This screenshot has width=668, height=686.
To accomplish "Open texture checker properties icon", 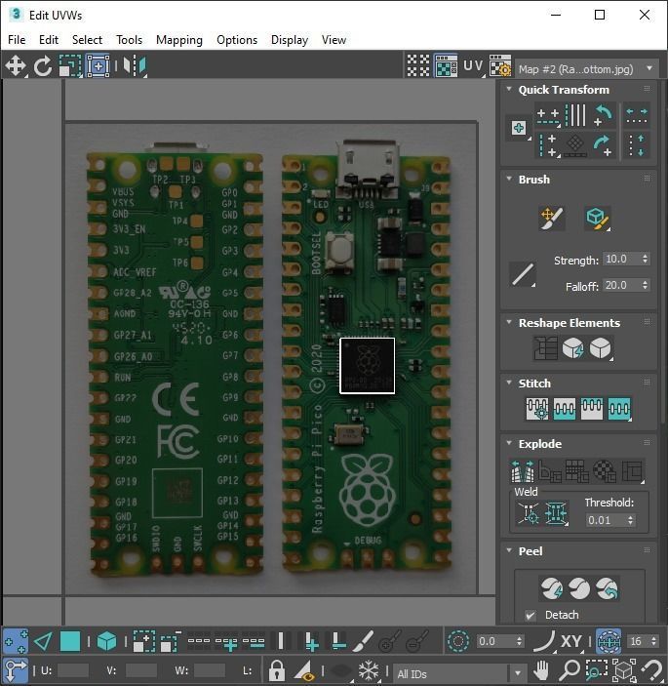I will pos(499,66).
